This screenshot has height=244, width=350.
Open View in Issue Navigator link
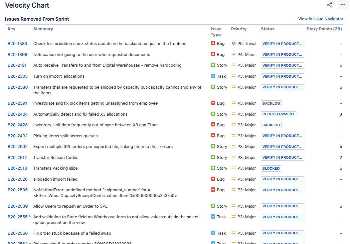[x=321, y=19]
